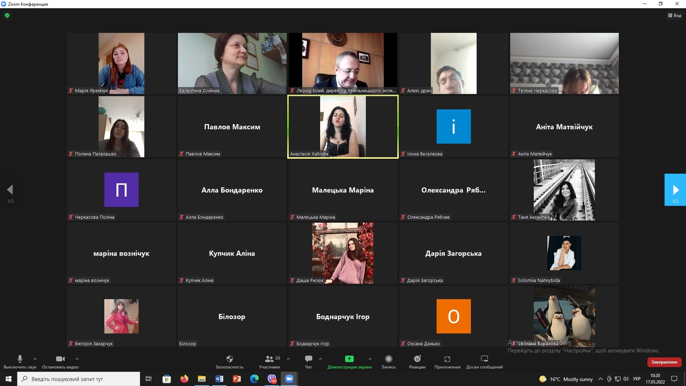This screenshot has width=686, height=386.
Task: Expand chat options arrow
Action: coord(320,359)
